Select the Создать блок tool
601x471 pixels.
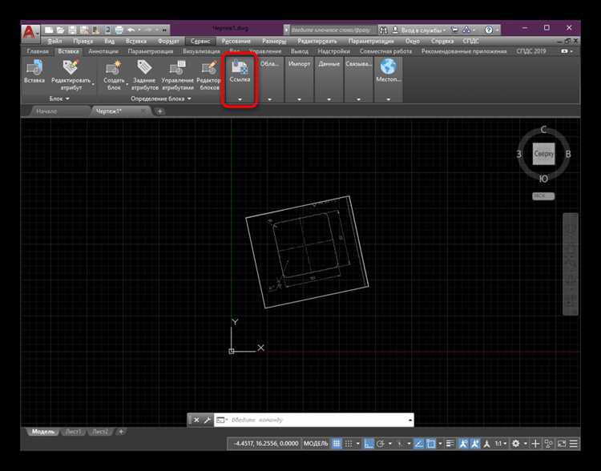pos(114,74)
